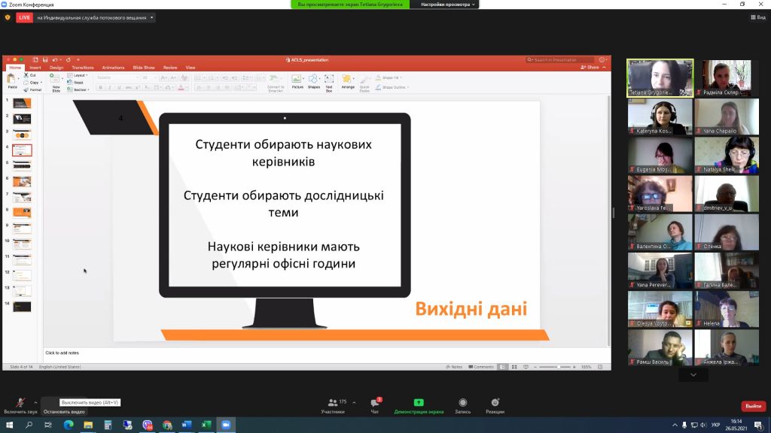
Task: Open the Вид layout menu
Action: pos(758,17)
